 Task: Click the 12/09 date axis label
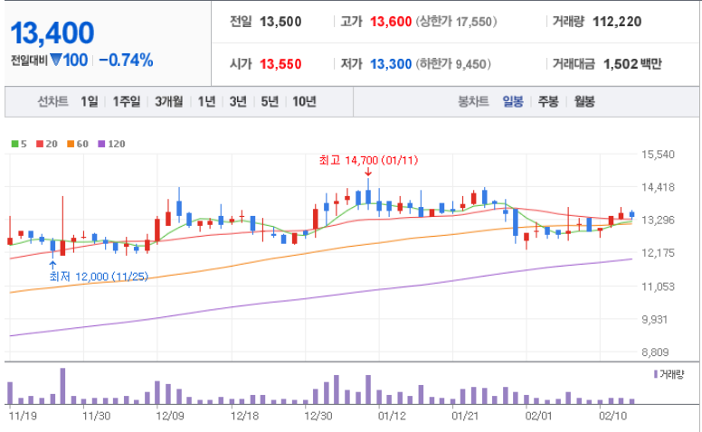170,416
